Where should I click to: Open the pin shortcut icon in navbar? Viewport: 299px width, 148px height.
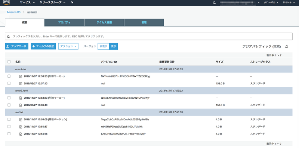[72, 3]
